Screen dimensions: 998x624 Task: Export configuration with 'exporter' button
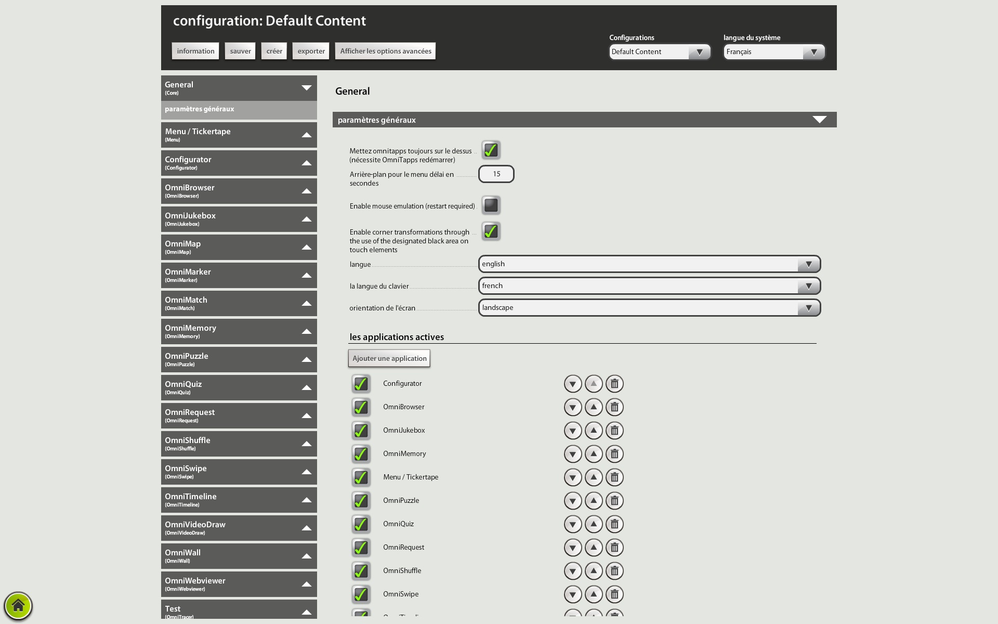(311, 51)
